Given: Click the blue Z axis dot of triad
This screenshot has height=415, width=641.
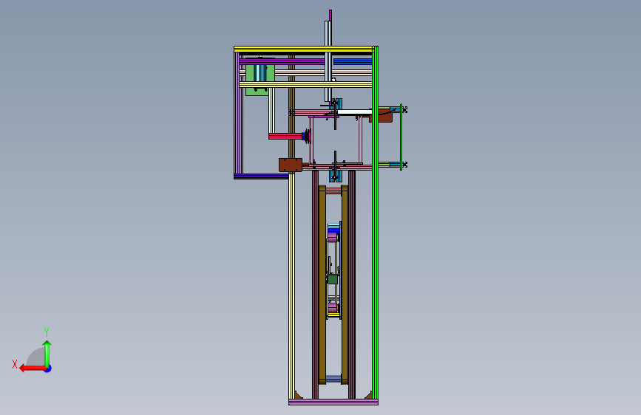Looking at the screenshot, I should coord(48,368).
